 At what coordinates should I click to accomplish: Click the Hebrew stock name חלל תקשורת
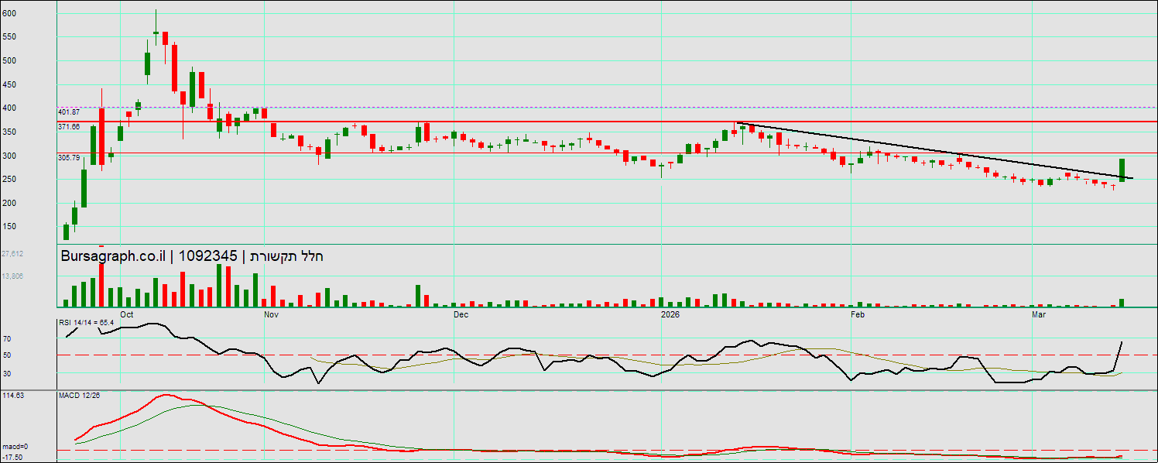[285, 256]
